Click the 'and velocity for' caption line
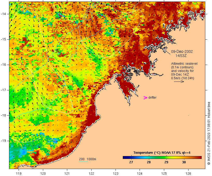The height and width of the screenshot is (176, 212). [x=182, y=71]
